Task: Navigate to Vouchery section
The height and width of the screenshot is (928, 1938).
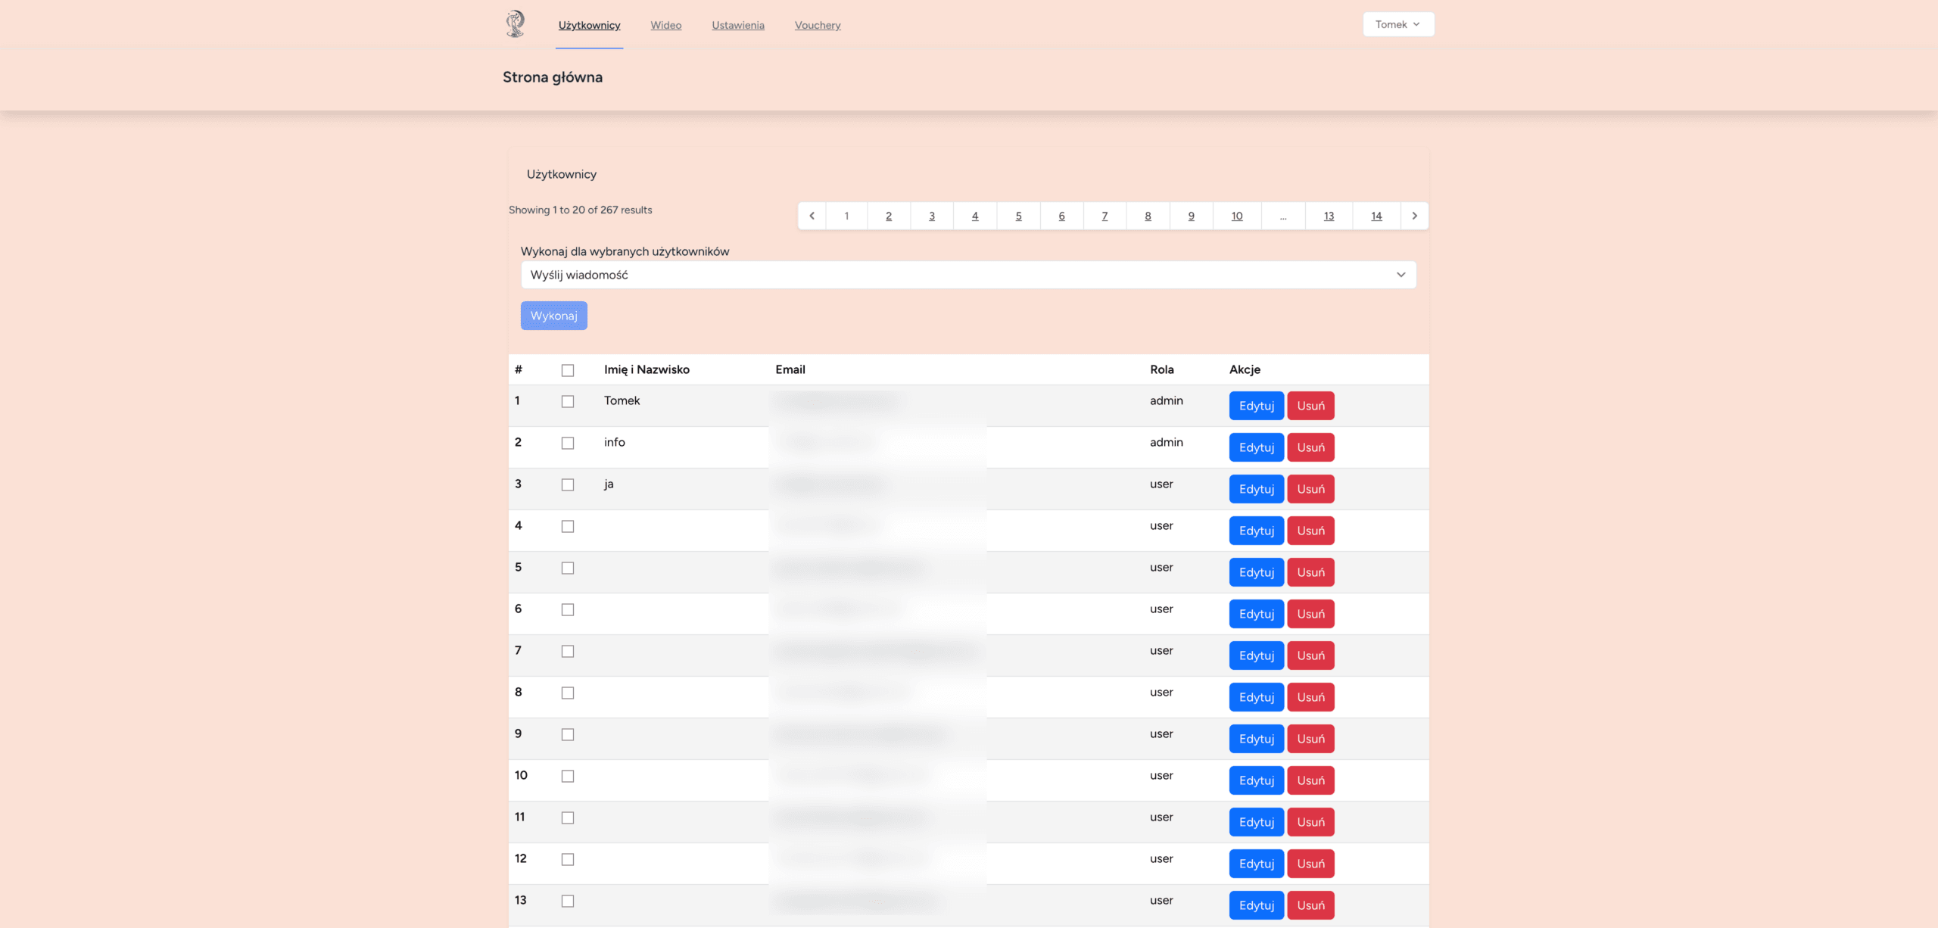Action: (817, 25)
